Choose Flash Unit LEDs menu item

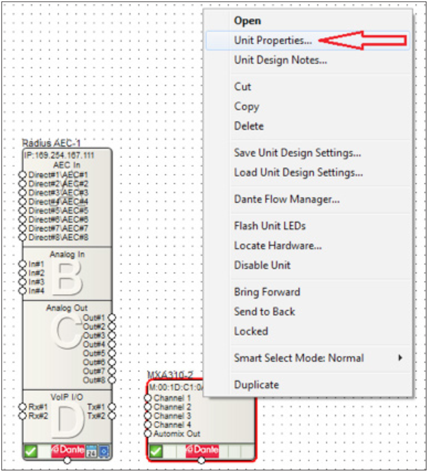point(270,226)
